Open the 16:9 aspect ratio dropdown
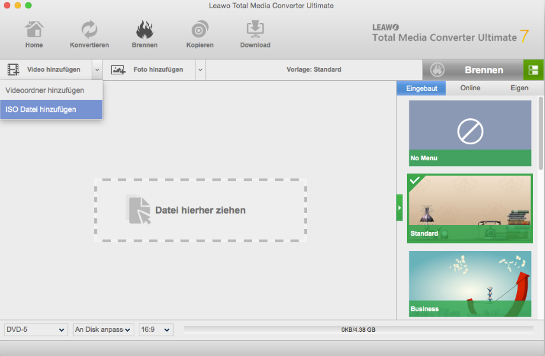 156,330
